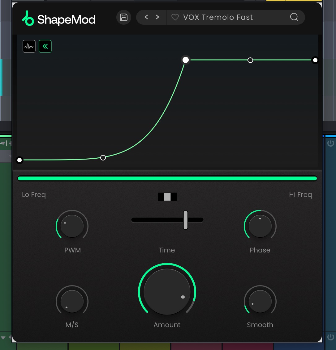Click the M/S knob

click(x=72, y=302)
